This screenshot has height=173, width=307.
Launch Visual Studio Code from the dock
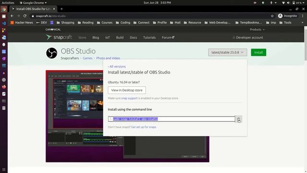[x=4, y=24]
